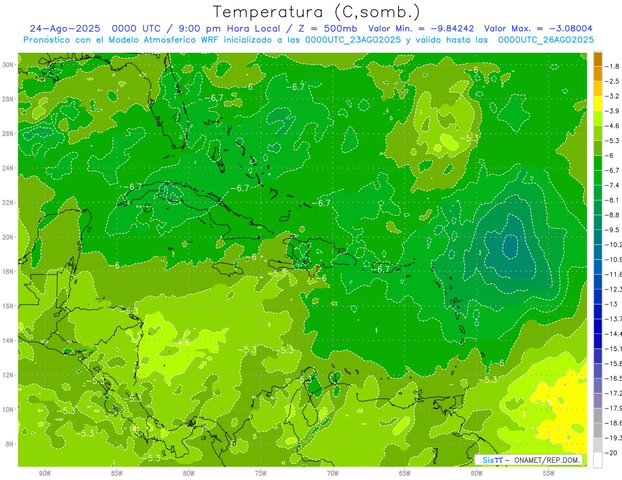Screen dimensions: 622x480
Task: Click the '-8.1' legend value
Action: point(612,200)
